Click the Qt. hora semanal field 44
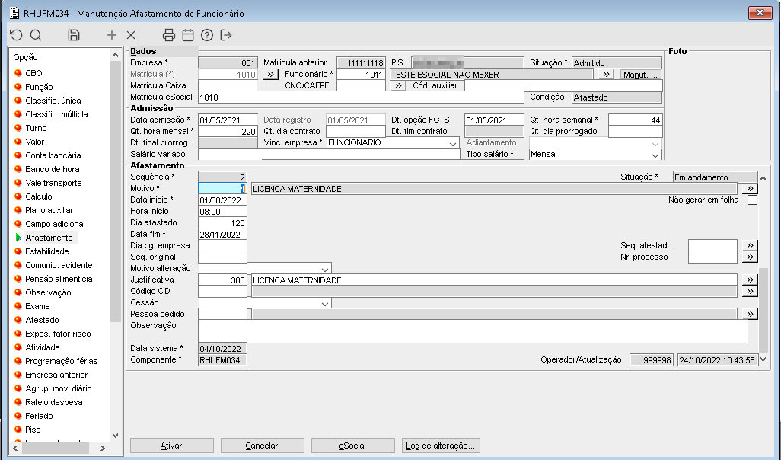Viewport: 781px width, 460px height. pyautogui.click(x=635, y=120)
